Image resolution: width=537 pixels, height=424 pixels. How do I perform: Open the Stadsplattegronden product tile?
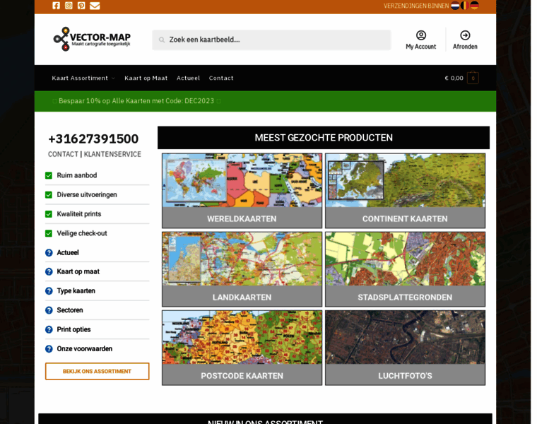pos(405,269)
